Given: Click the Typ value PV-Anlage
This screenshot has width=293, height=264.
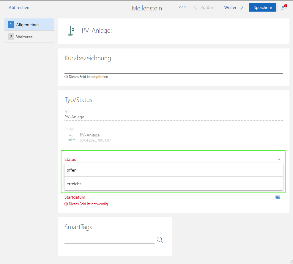Looking at the screenshot, I should [x=74, y=117].
